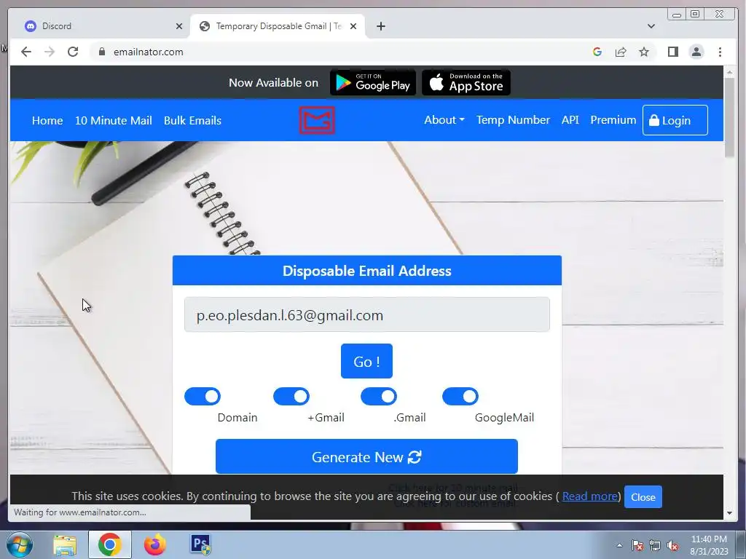The width and height of the screenshot is (746, 559).
Task: Expand the About dropdown menu
Action: pos(444,120)
